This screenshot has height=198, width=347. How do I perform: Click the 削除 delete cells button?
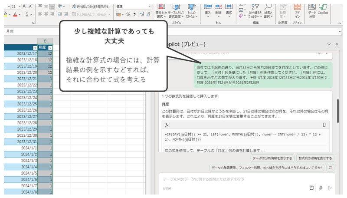pyautogui.click(x=218, y=11)
